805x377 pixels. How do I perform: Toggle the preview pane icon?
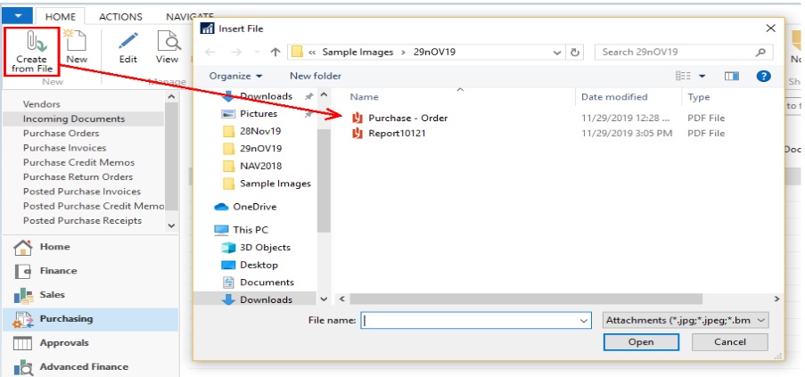(x=732, y=77)
